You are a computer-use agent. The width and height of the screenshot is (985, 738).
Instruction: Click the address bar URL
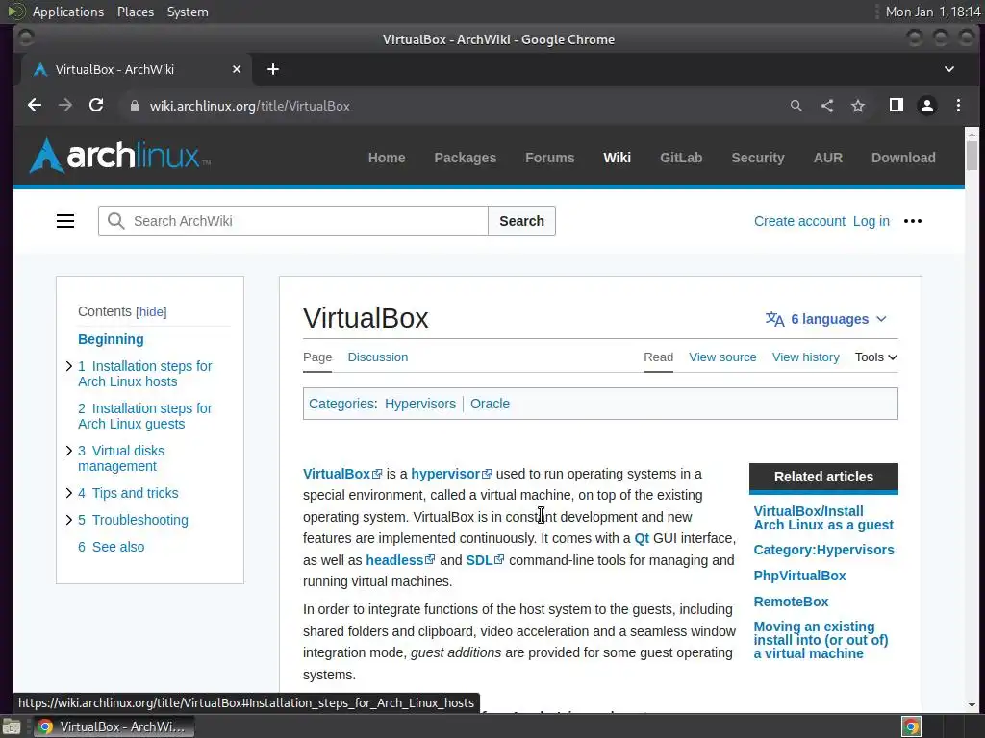(249, 106)
